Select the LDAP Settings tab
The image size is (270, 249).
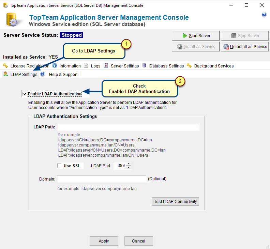[x=20, y=75]
